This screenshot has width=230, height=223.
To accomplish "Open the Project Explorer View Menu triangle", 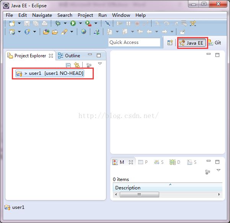I will (100, 63).
